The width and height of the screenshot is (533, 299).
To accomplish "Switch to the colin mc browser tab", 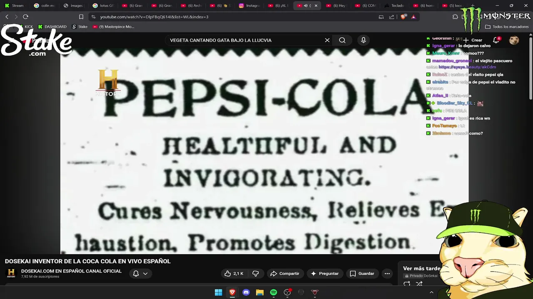I will point(44,5).
